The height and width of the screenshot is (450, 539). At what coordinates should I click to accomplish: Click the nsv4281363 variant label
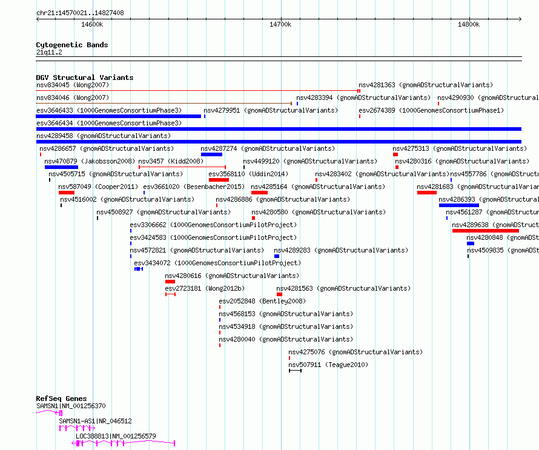[426, 85]
